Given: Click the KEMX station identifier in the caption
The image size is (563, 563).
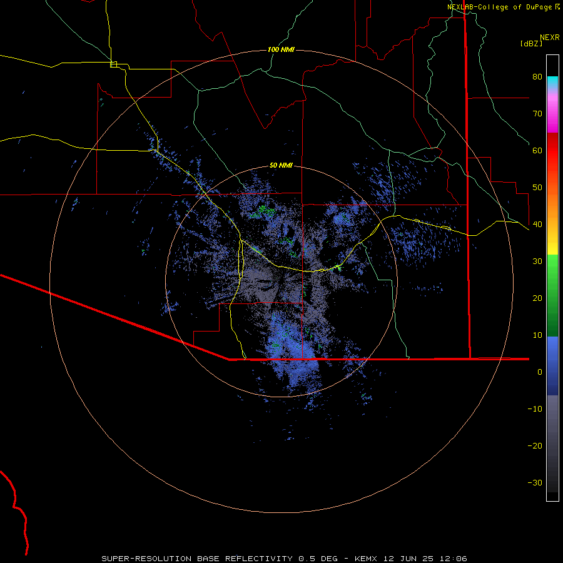Looking at the screenshot, I should pyautogui.click(x=366, y=559).
